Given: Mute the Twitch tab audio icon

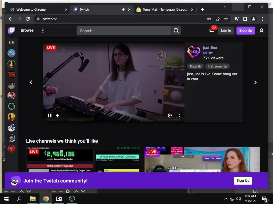Looking at the screenshot, I should click(x=123, y=10).
